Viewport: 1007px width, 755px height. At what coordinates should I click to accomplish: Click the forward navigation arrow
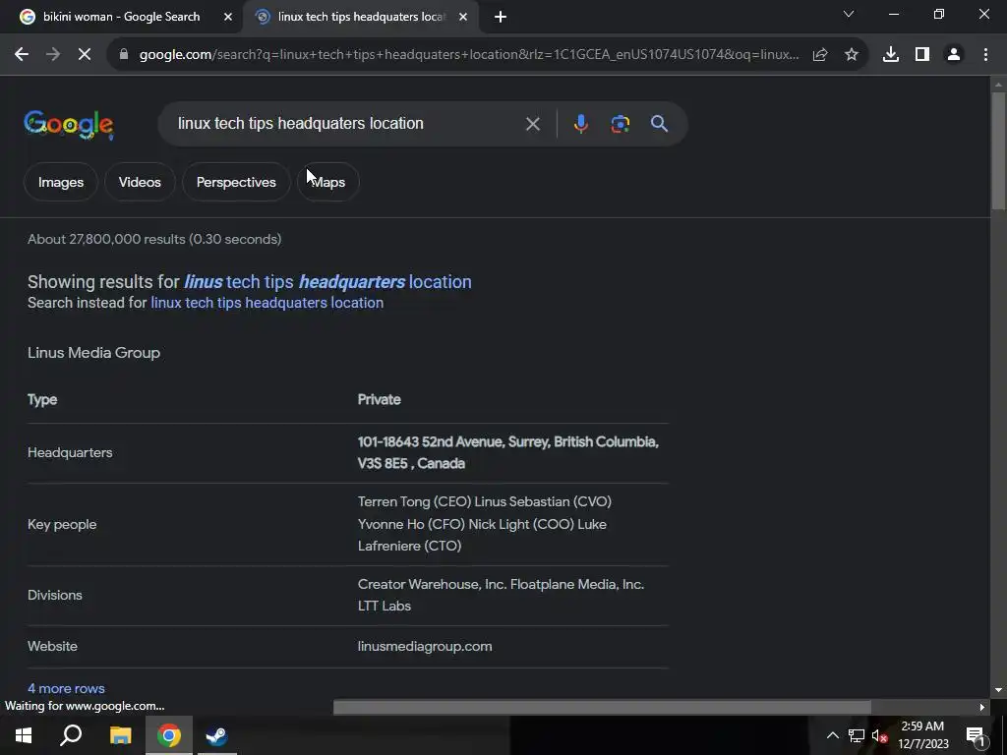[53, 55]
